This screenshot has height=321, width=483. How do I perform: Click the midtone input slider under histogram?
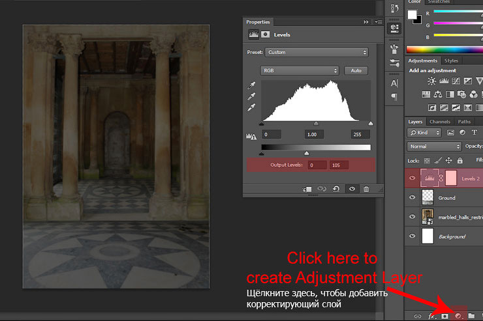pos(317,123)
